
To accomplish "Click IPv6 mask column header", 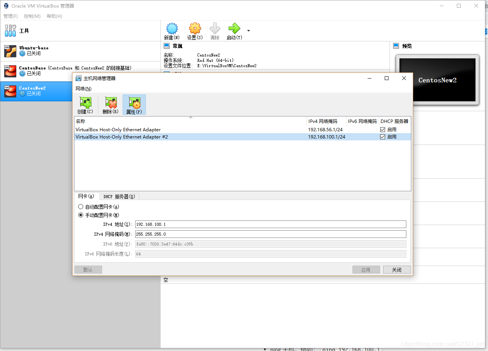I will coord(363,121).
